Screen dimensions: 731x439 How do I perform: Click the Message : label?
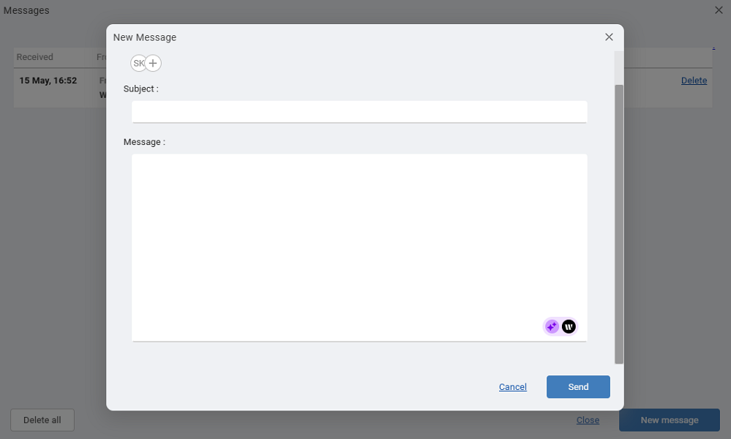click(144, 142)
